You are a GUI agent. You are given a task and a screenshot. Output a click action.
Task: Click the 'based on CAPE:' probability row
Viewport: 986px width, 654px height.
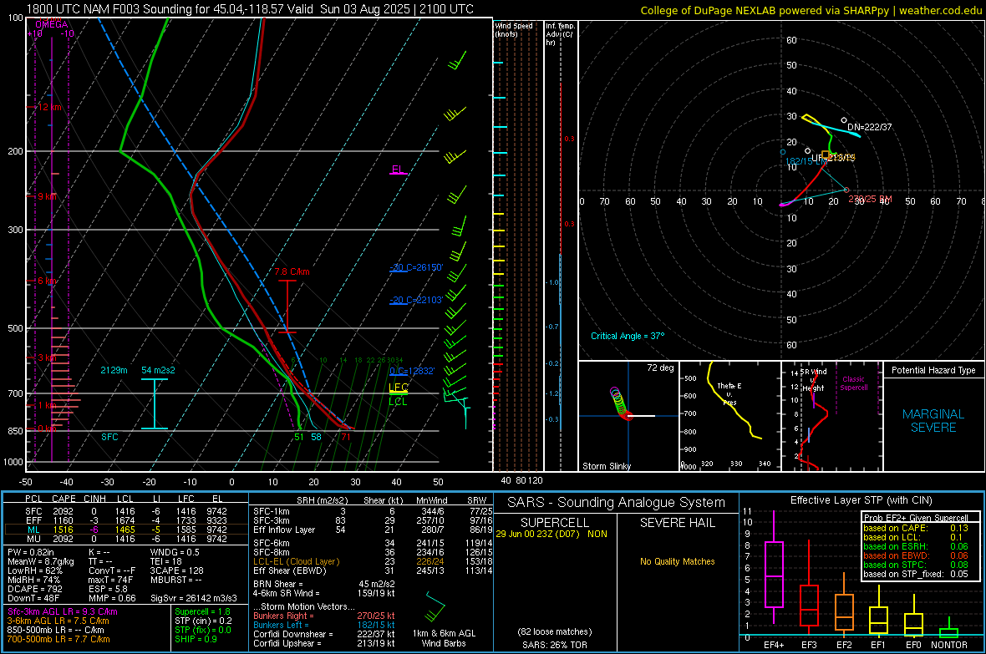pyautogui.click(x=916, y=528)
